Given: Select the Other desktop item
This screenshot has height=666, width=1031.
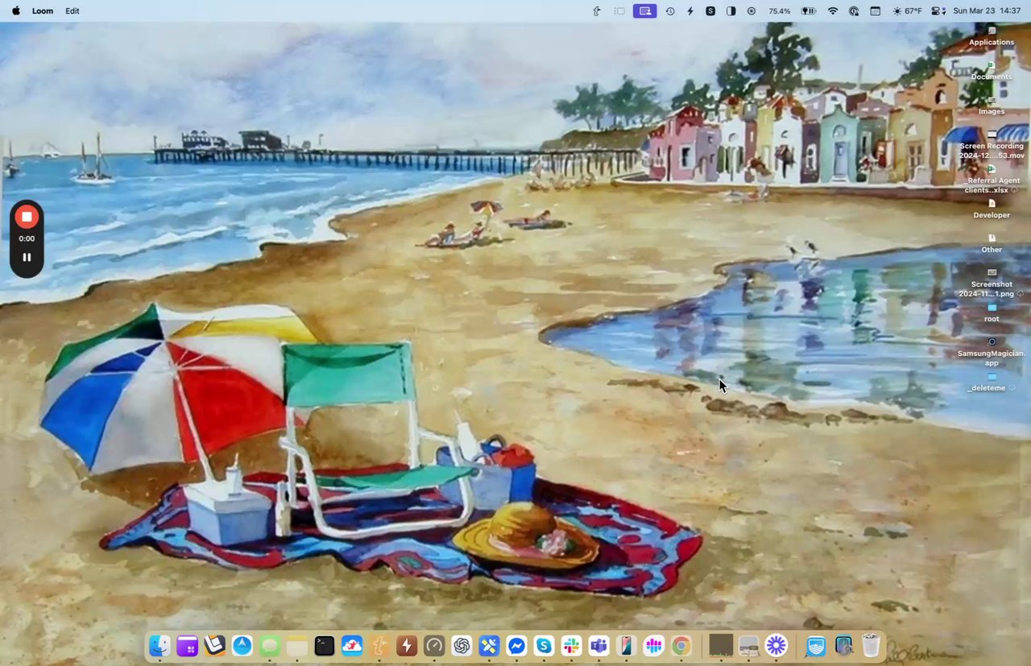Looking at the screenshot, I should (x=992, y=244).
